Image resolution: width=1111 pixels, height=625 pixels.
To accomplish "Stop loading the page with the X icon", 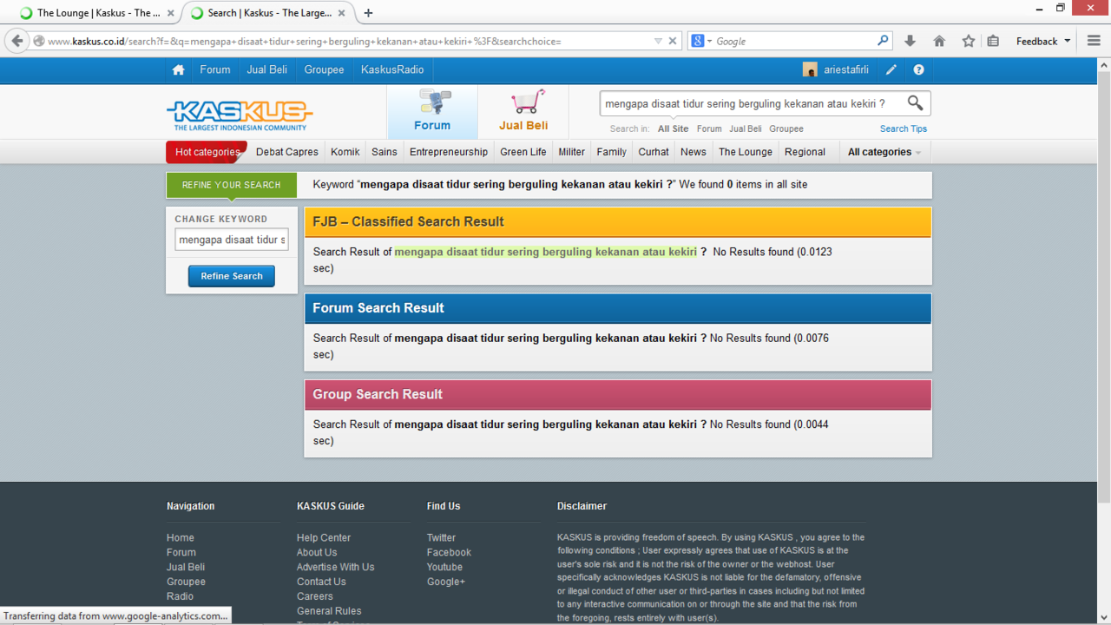I will (x=673, y=41).
